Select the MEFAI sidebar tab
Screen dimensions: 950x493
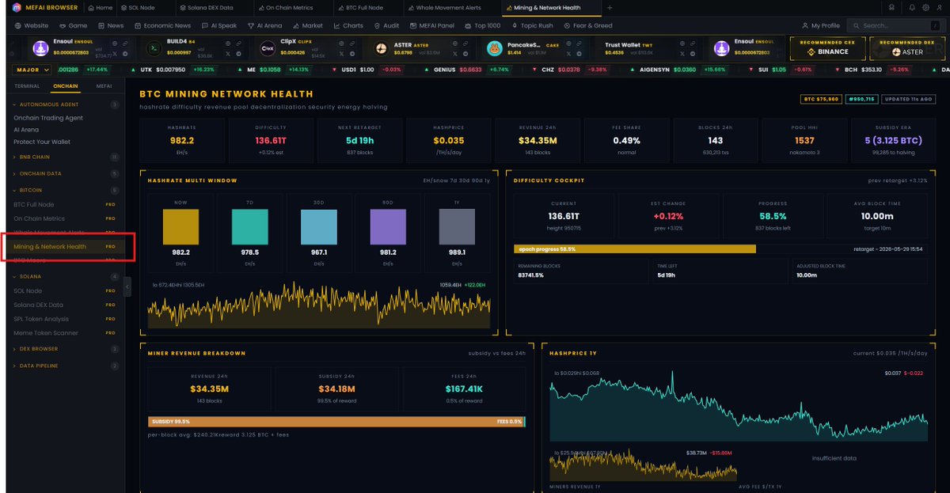tap(104, 85)
